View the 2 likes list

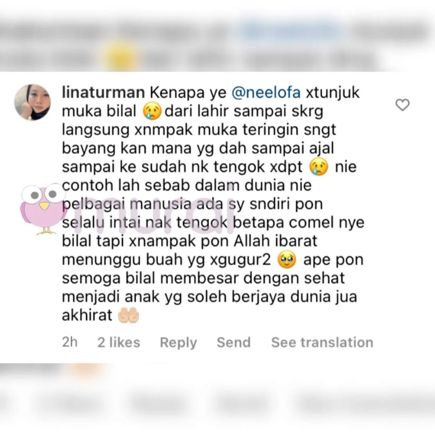click(x=119, y=342)
